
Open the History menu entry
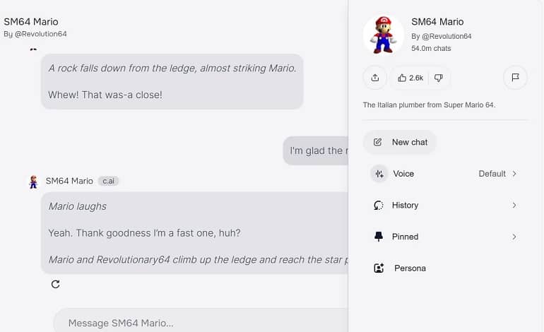click(x=445, y=206)
